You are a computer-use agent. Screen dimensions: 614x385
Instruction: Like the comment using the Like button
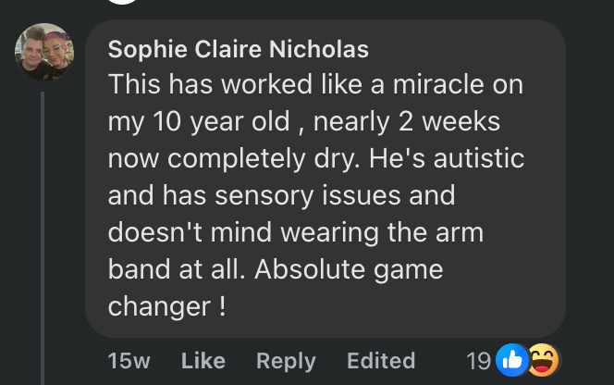[x=203, y=360]
